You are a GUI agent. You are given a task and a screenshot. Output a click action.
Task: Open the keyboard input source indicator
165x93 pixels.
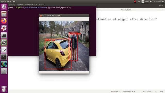click(x=143, y=2)
